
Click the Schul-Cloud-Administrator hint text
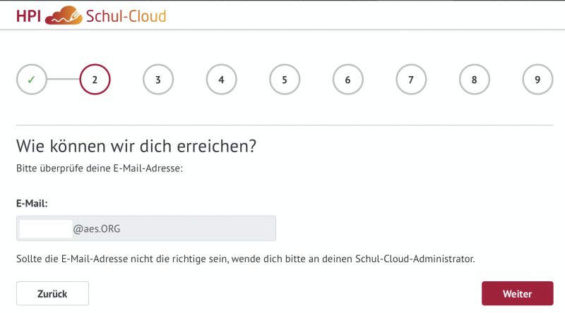[x=245, y=259]
